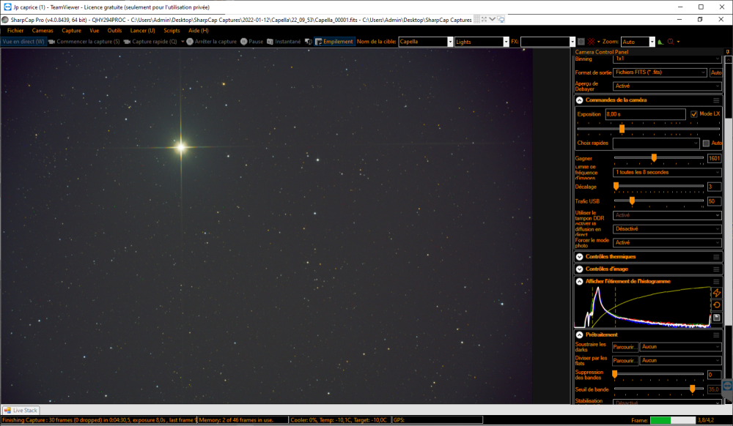Open the Outils menu
Screen dimensions: 733x426
pyautogui.click(x=114, y=31)
